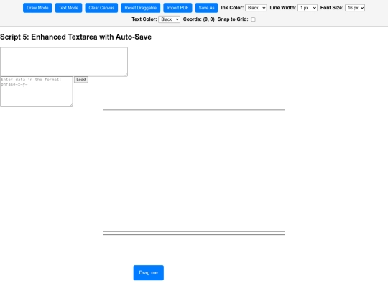
Task: Click inside the upper drawing canvas
Action: point(194,170)
